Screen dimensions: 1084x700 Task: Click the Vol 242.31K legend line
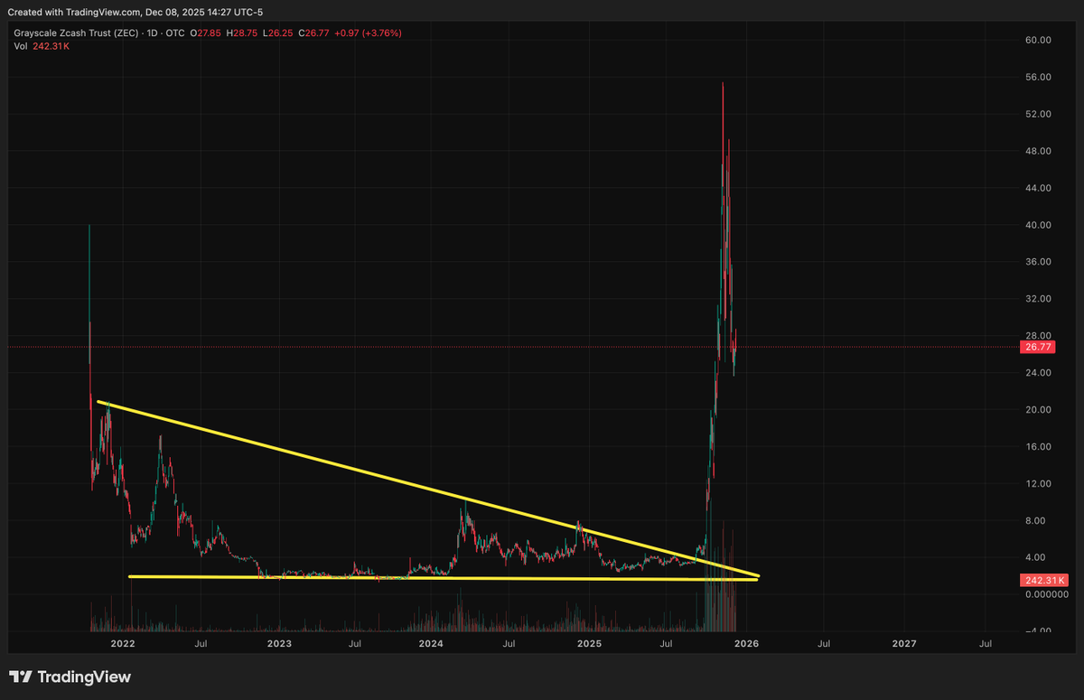point(42,46)
